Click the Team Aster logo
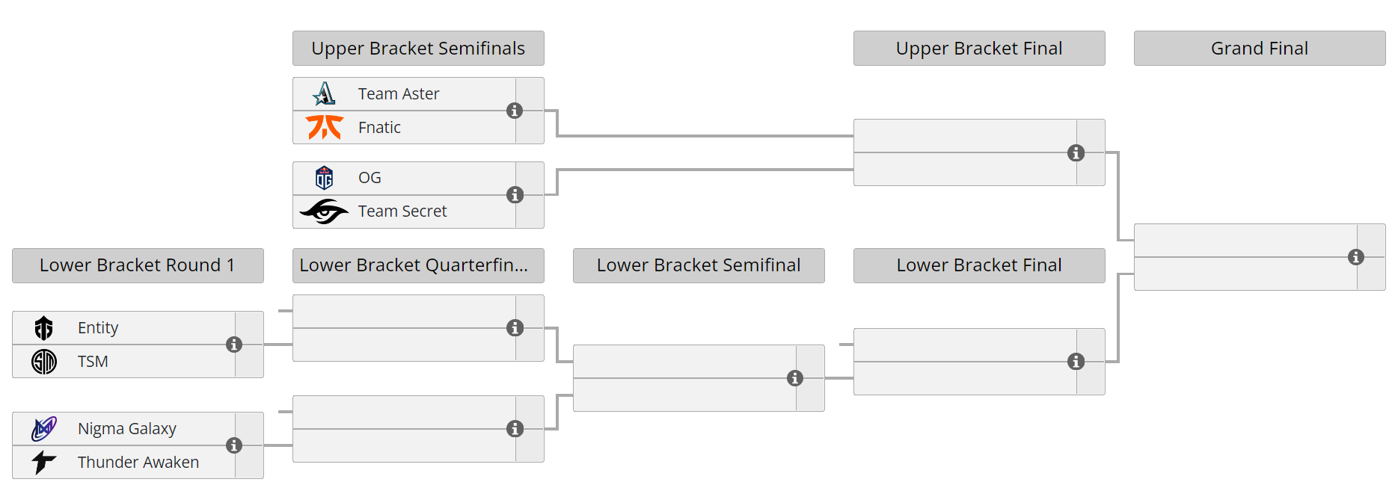The image size is (1392, 488). coord(324,93)
